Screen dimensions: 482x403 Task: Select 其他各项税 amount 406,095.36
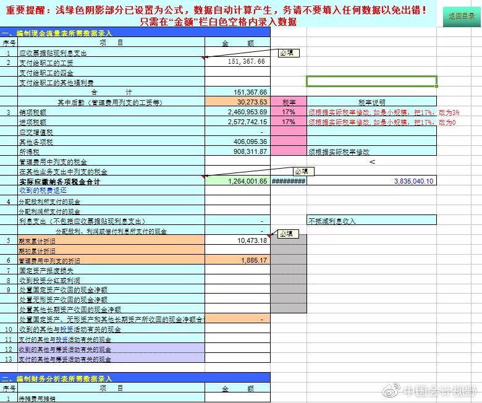point(238,141)
